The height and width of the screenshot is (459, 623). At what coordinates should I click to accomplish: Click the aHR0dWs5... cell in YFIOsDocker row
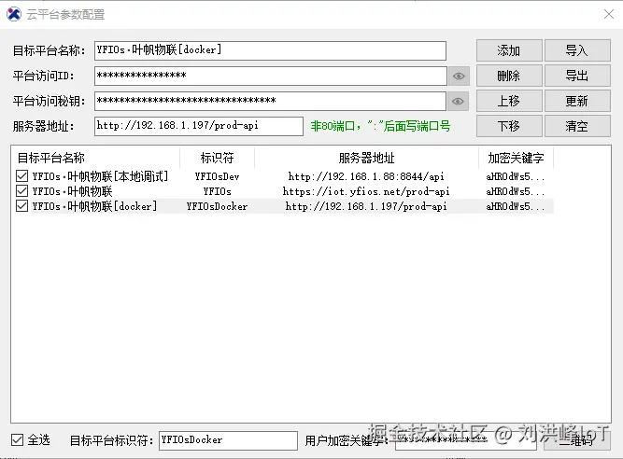click(515, 206)
